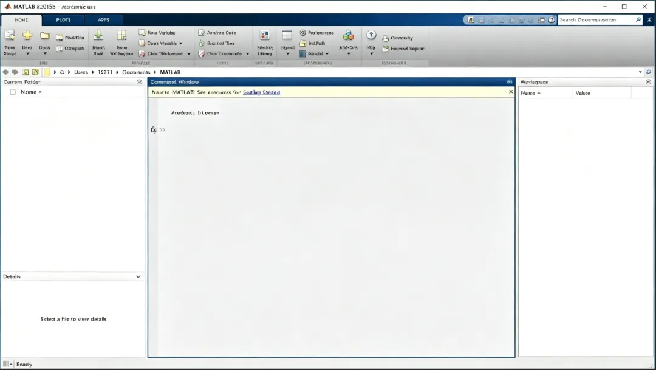Click the browse for folder icon
The width and height of the screenshot is (656, 370).
click(x=36, y=72)
